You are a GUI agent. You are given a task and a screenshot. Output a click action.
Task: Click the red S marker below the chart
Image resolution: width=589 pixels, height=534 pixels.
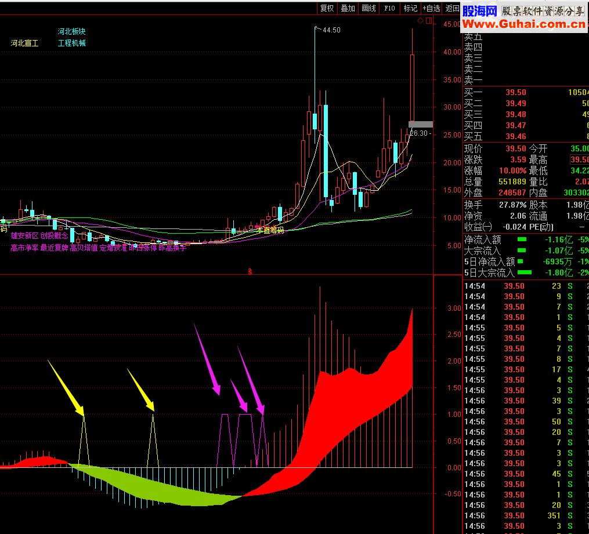pos(250,271)
